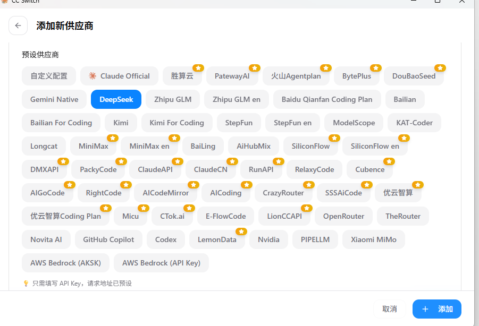Choose the LionCCAPI preset
The height and width of the screenshot is (326, 479).
point(284,216)
